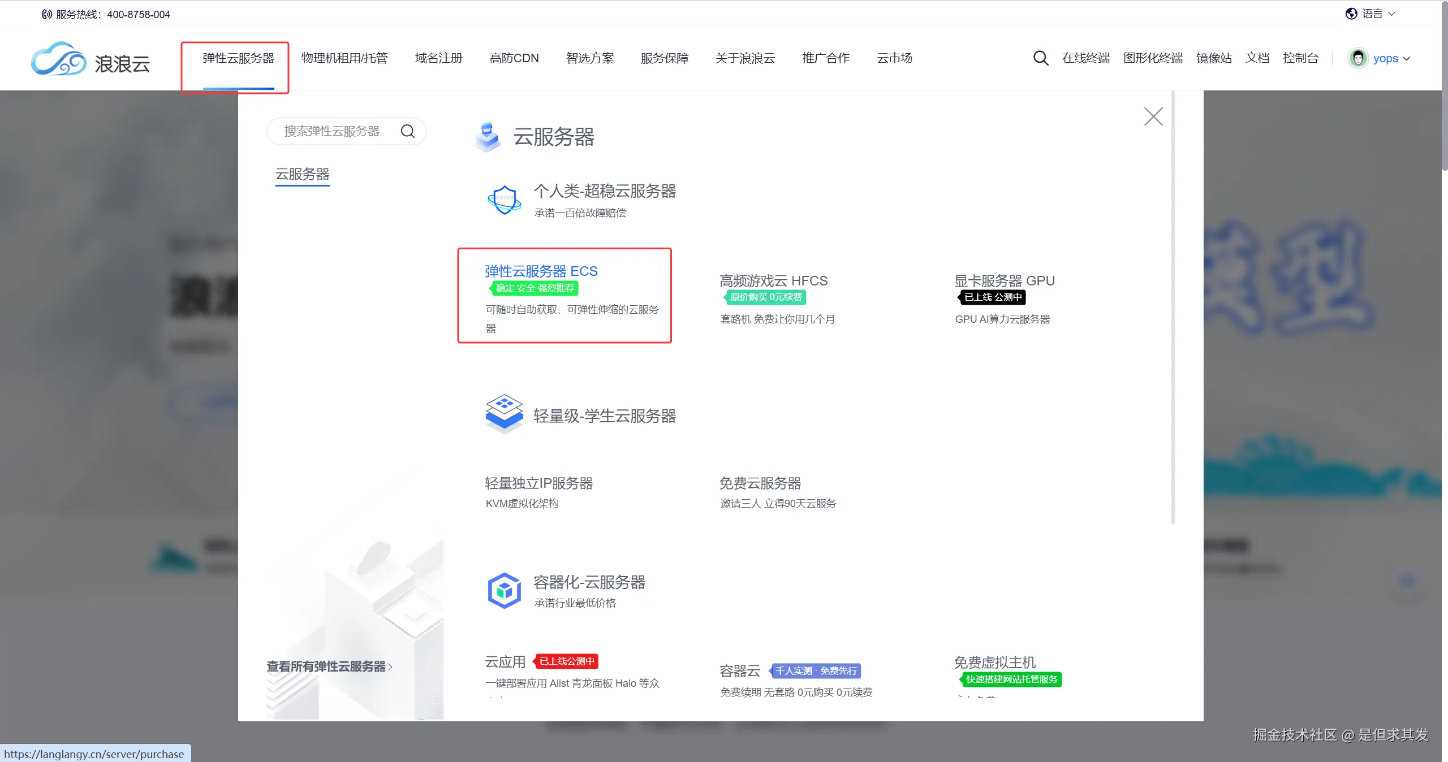The image size is (1448, 762).
Task: Open the 高防CDN menu
Action: click(514, 58)
